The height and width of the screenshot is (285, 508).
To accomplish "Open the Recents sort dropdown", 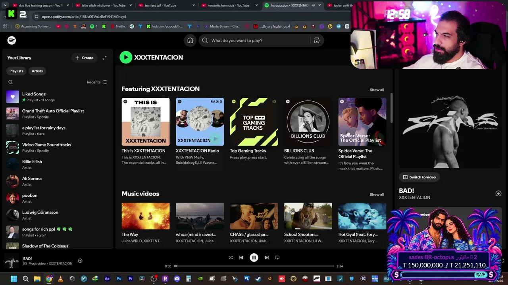I will (x=97, y=82).
